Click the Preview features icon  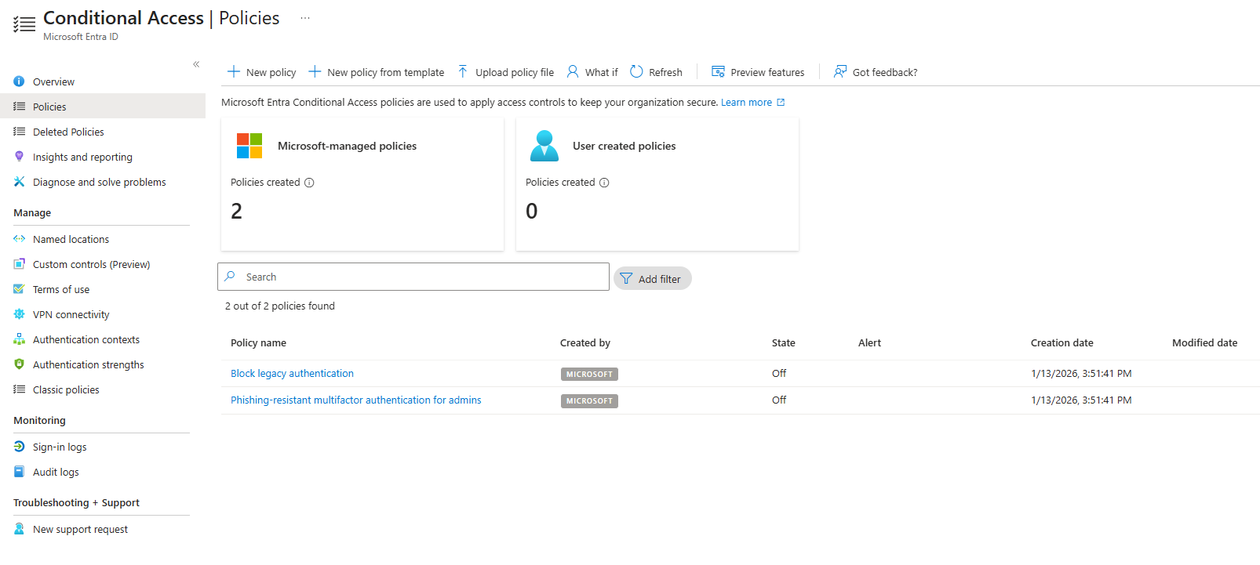pyautogui.click(x=718, y=71)
